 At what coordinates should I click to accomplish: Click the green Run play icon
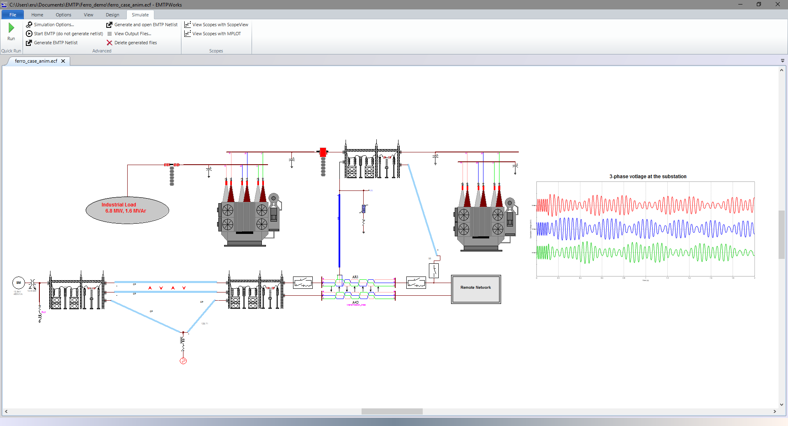11,28
